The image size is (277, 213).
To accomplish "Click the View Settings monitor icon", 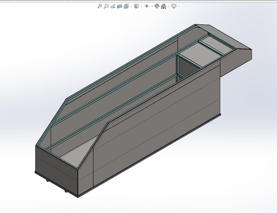I will tap(174, 6).
